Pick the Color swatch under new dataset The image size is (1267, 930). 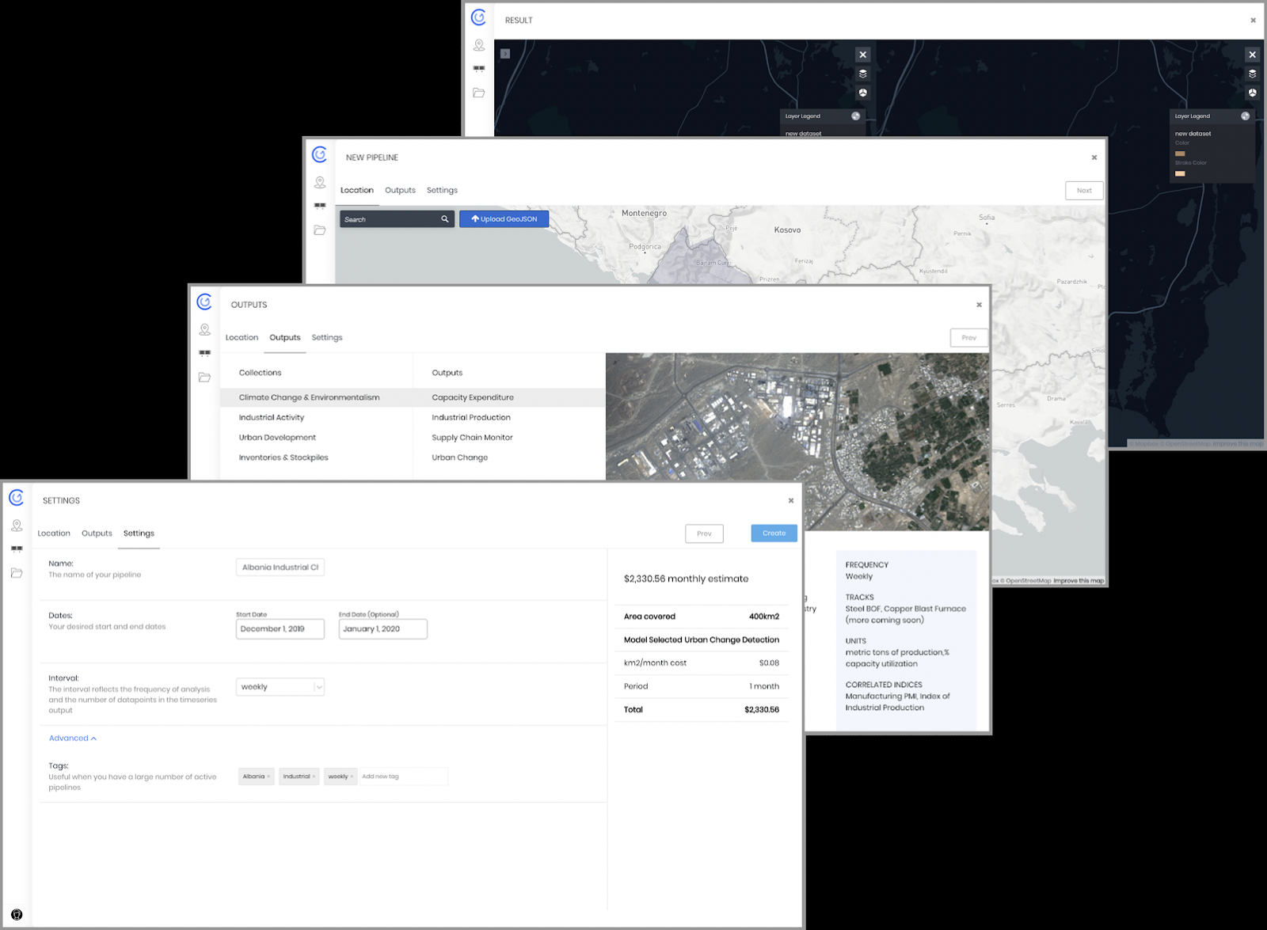pos(1180,154)
